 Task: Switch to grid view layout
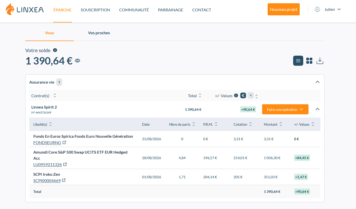point(309,61)
